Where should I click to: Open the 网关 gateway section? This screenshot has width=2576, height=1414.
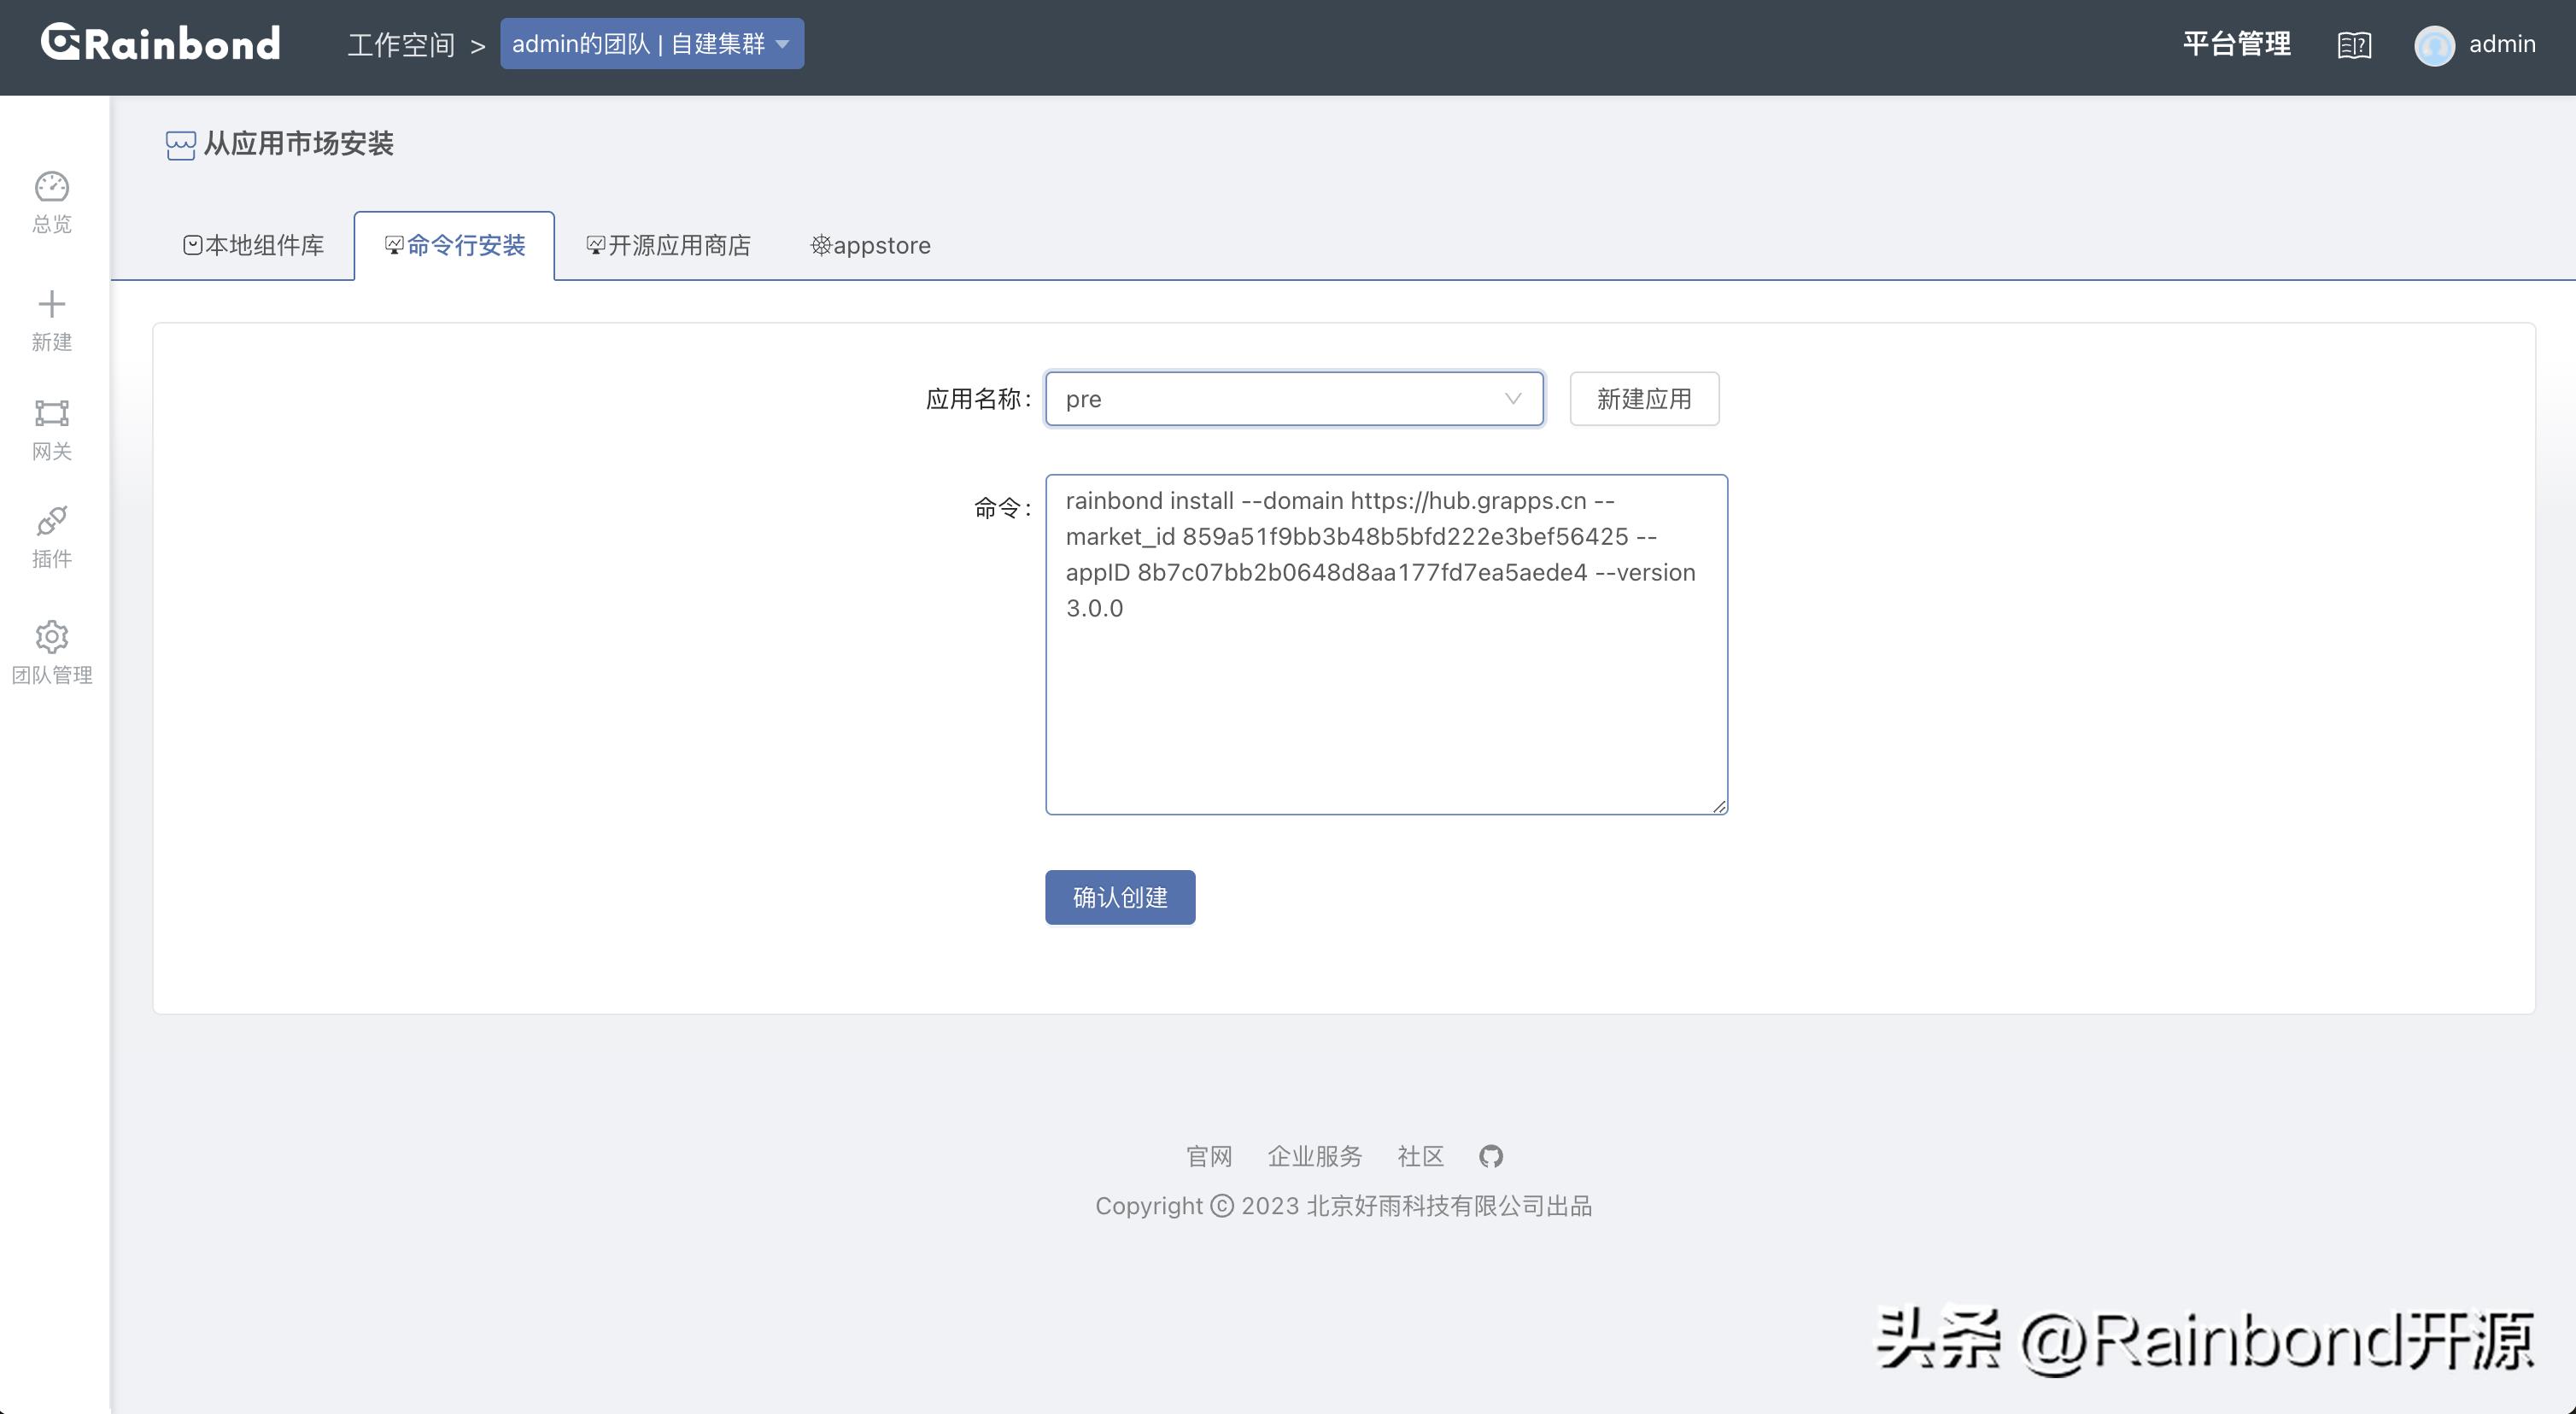(x=51, y=428)
